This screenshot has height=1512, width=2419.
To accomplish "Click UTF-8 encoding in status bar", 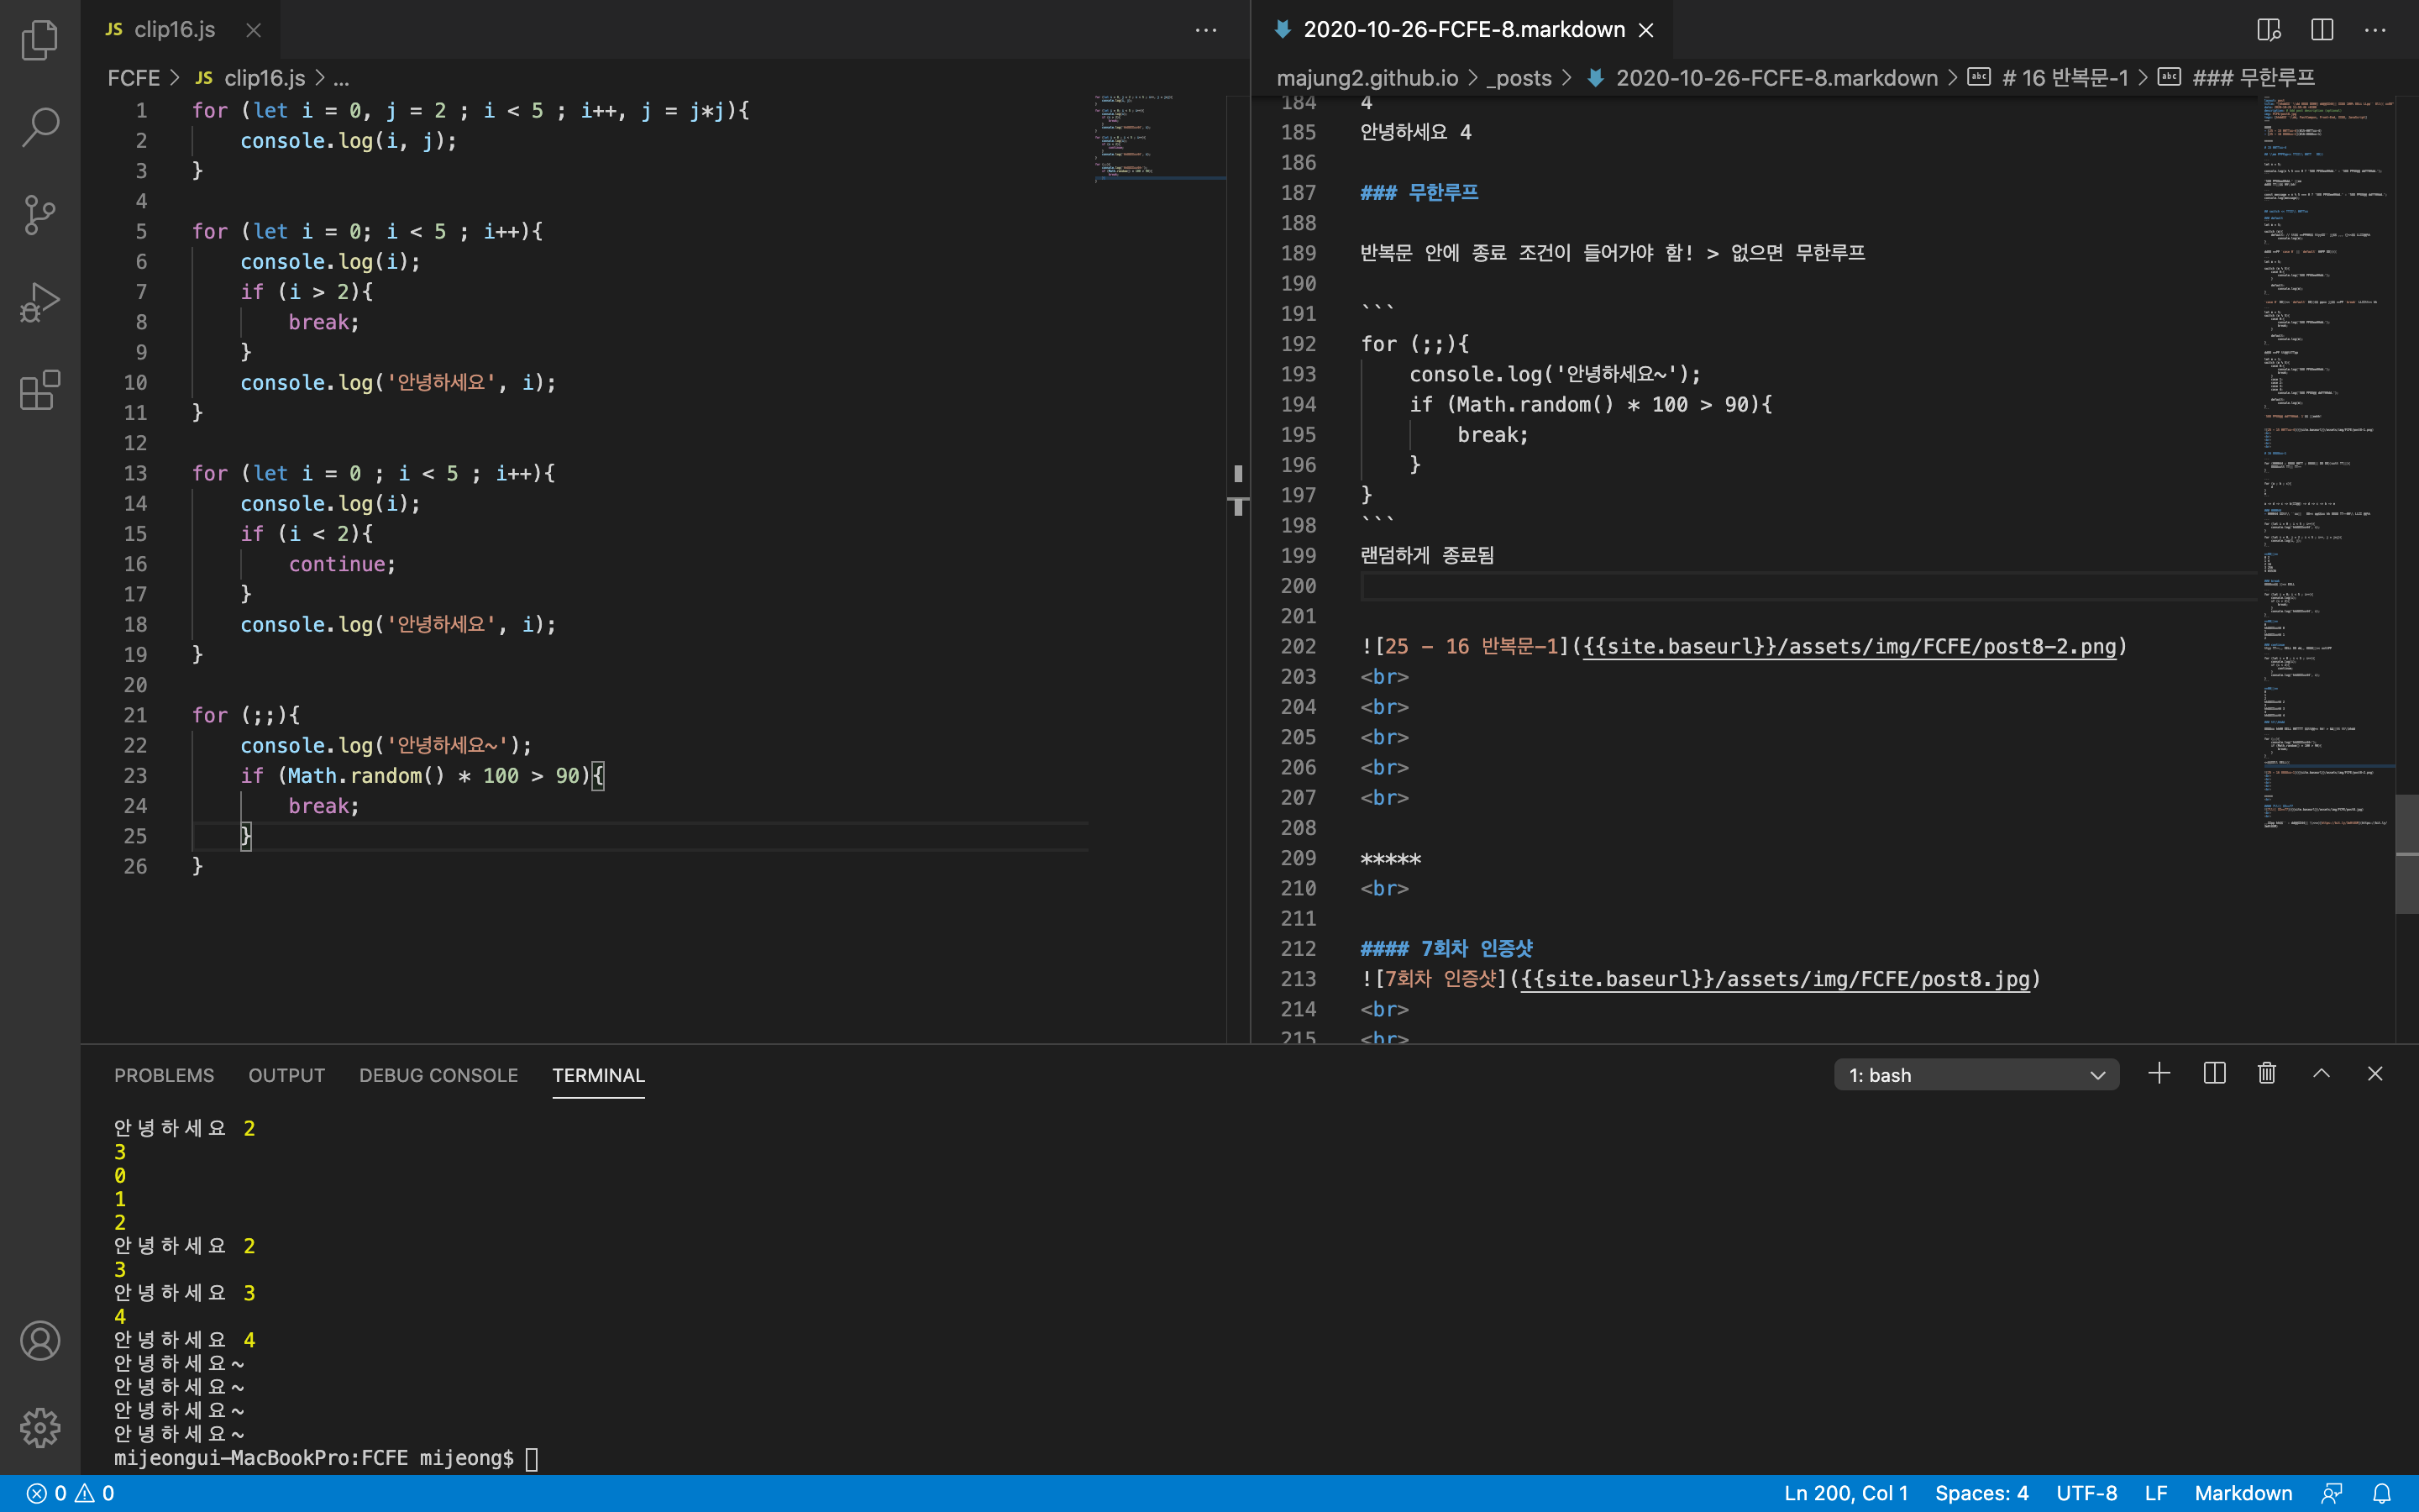I will pyautogui.click(x=2086, y=1493).
